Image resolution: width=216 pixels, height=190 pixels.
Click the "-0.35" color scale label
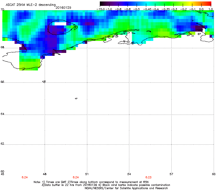[x=166, y=9]
